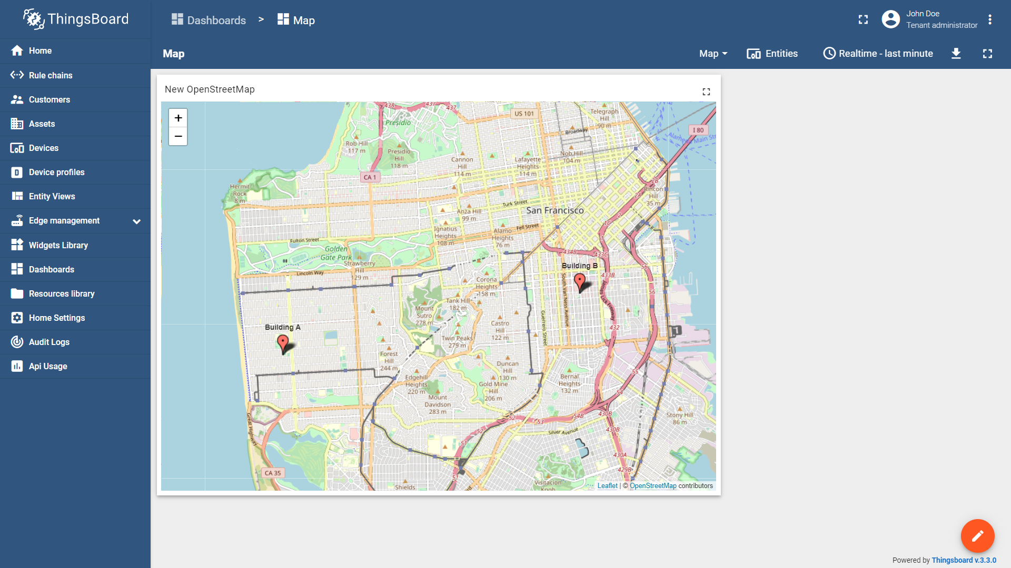Screen dimensions: 1011x568
Task: Expand dashboard to fullscreen in toolbar
Action: [x=987, y=54]
